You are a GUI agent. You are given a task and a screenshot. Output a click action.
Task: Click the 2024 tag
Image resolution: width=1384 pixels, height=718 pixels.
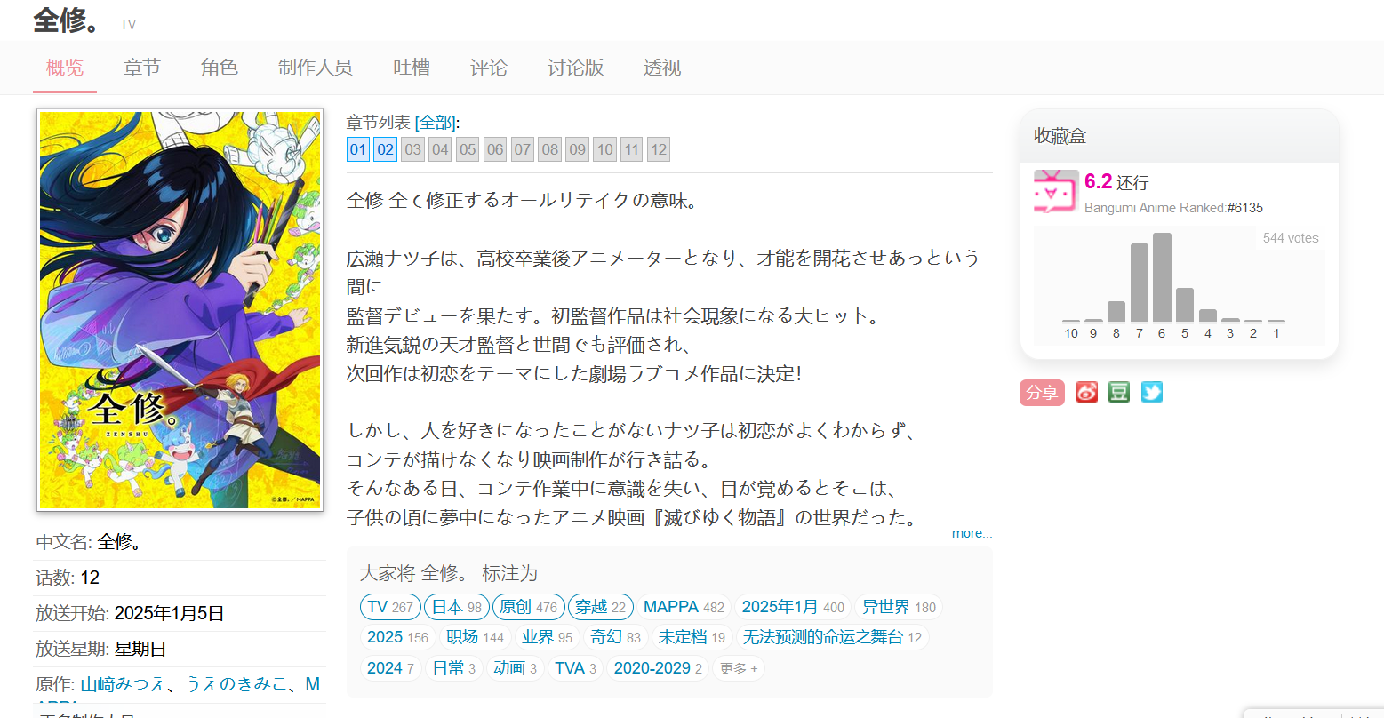(390, 668)
